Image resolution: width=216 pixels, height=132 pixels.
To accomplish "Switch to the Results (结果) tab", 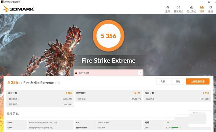I will tap(202, 9).
